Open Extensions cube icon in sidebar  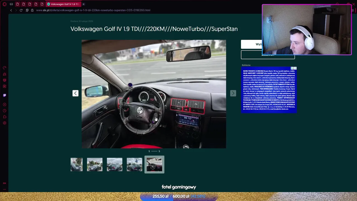click(4, 117)
